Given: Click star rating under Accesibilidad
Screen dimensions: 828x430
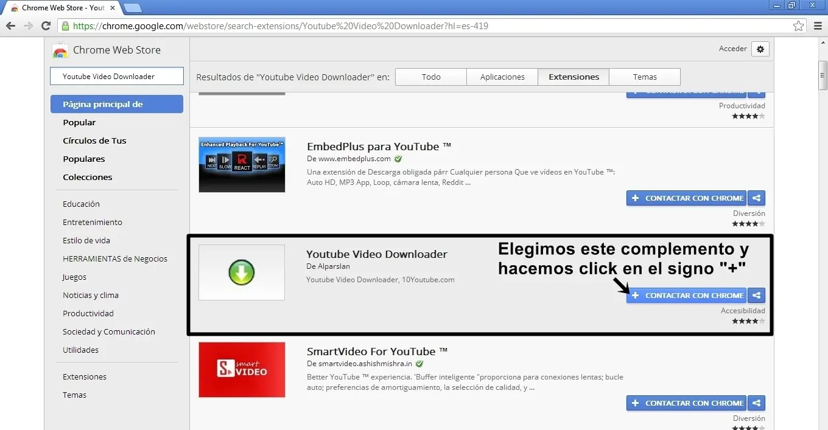Looking at the screenshot, I should 748,321.
